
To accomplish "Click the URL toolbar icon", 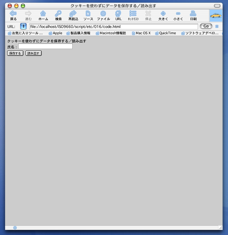I will (118, 15).
